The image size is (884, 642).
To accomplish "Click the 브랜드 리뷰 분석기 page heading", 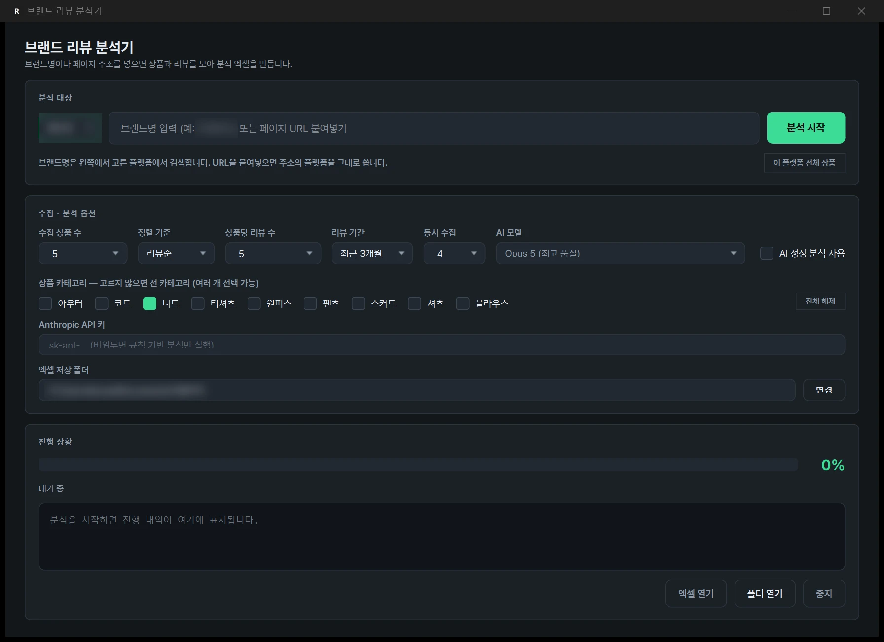I will tap(79, 47).
